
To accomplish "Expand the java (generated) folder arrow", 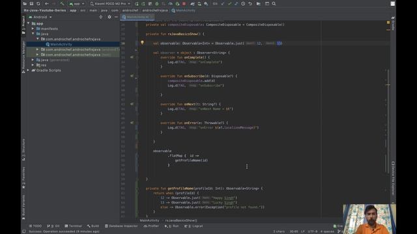I will [x=33, y=60].
